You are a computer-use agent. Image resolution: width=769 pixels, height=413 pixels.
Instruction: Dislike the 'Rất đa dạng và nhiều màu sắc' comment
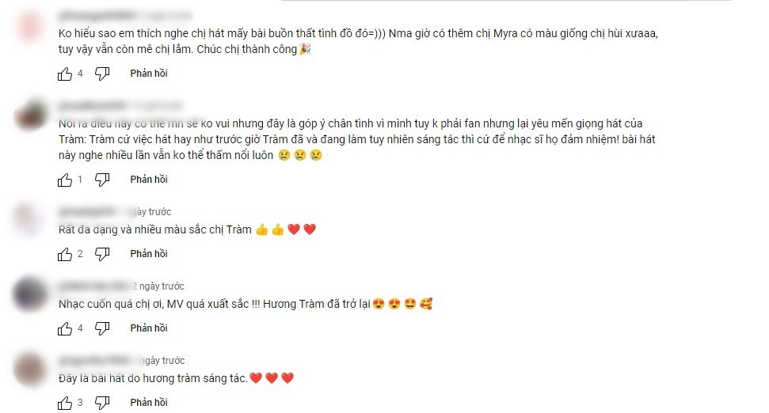pyautogui.click(x=102, y=254)
